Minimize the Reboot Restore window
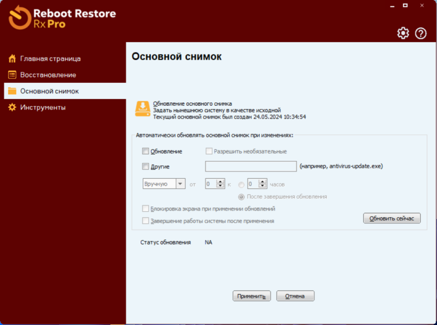This screenshot has width=437, height=325. [x=393, y=5]
